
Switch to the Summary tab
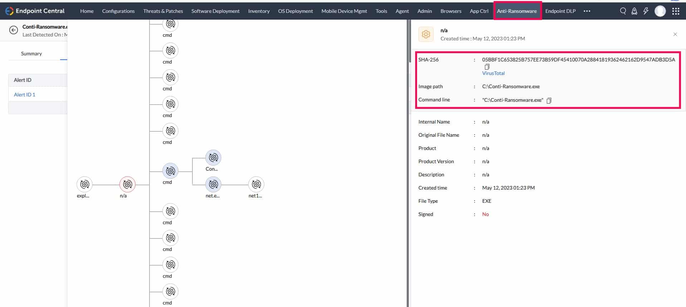coord(31,54)
